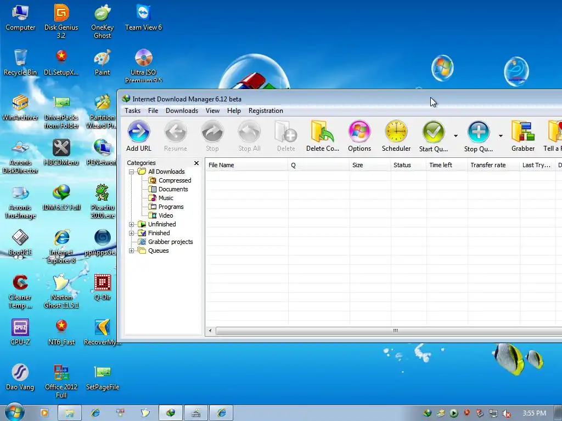Expand the Queues tree node
Image resolution: width=562 pixels, height=421 pixels.
click(132, 251)
